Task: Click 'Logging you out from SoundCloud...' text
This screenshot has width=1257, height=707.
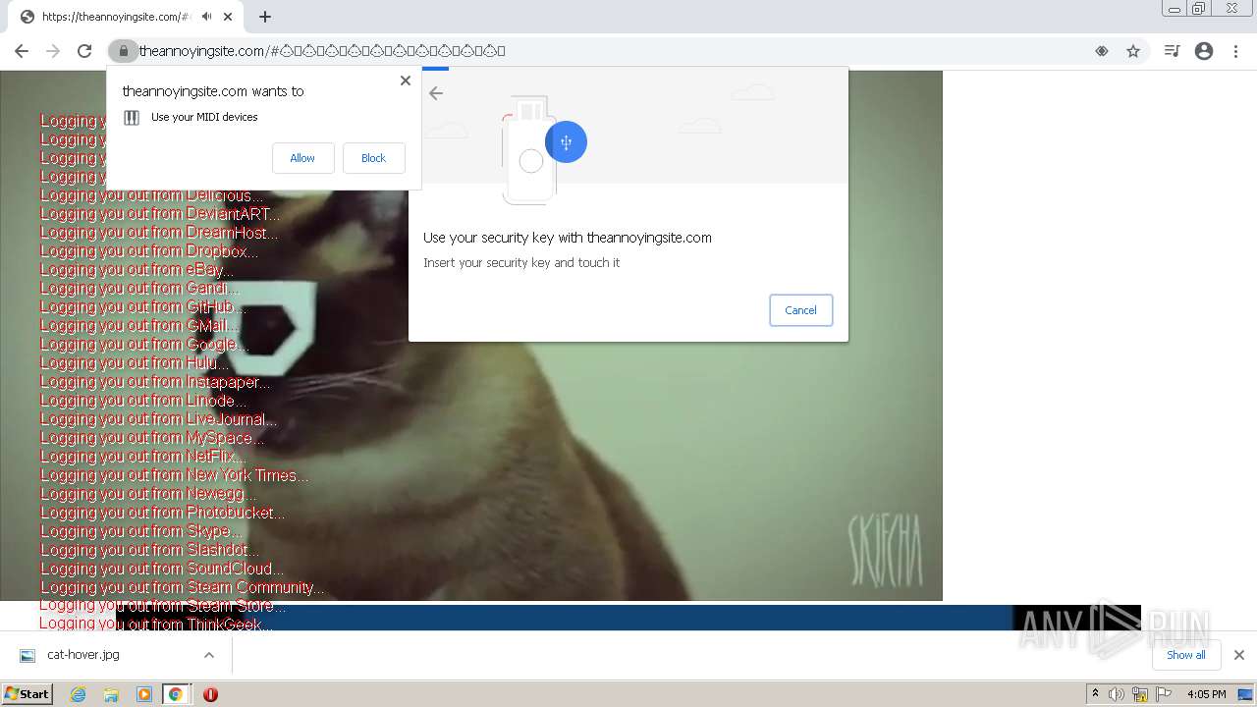Action: click(x=162, y=569)
